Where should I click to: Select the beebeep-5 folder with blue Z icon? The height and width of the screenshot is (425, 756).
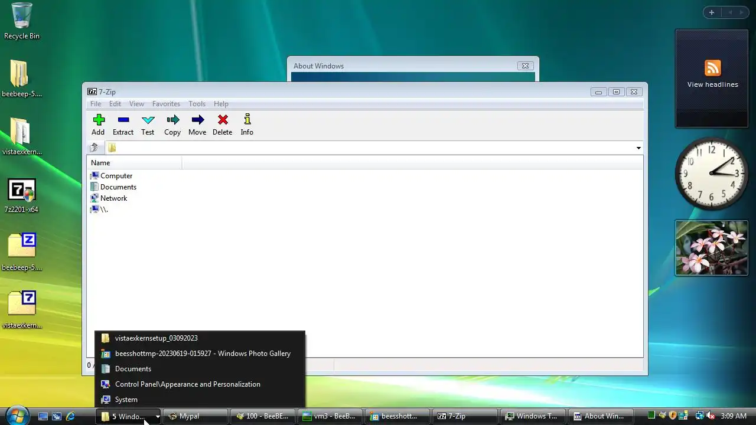click(22, 252)
